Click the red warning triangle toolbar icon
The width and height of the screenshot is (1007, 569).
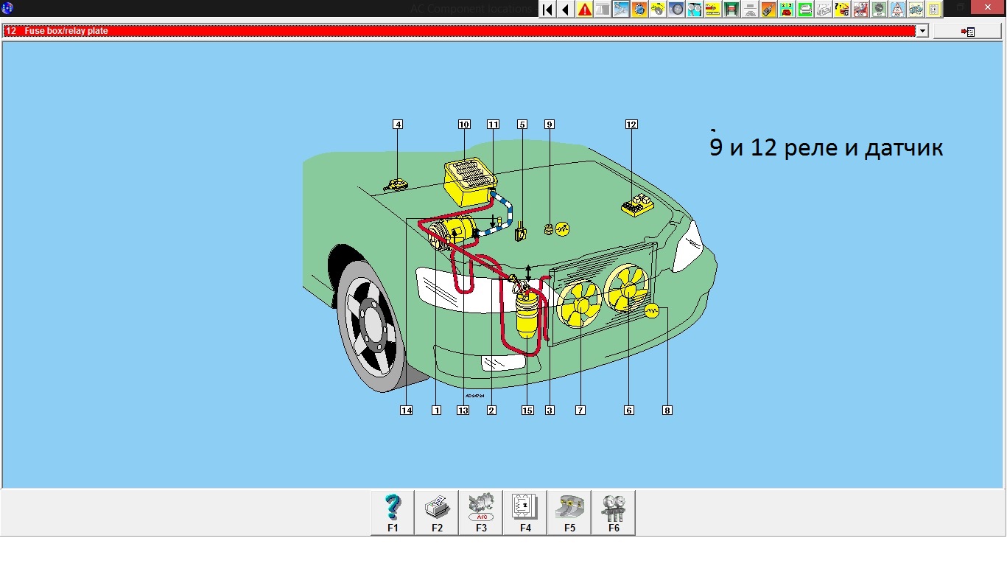[x=585, y=10]
